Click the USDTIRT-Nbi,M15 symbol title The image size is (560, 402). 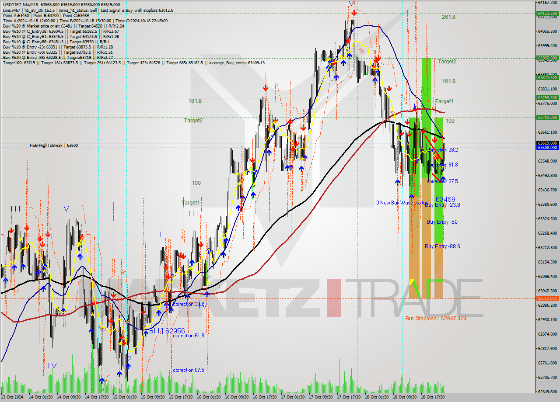coord(20,4)
